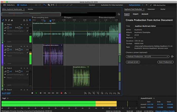Arm Track 2 for record with R
Image resolution: width=177 pixels, height=112 pixels.
tap(27, 46)
